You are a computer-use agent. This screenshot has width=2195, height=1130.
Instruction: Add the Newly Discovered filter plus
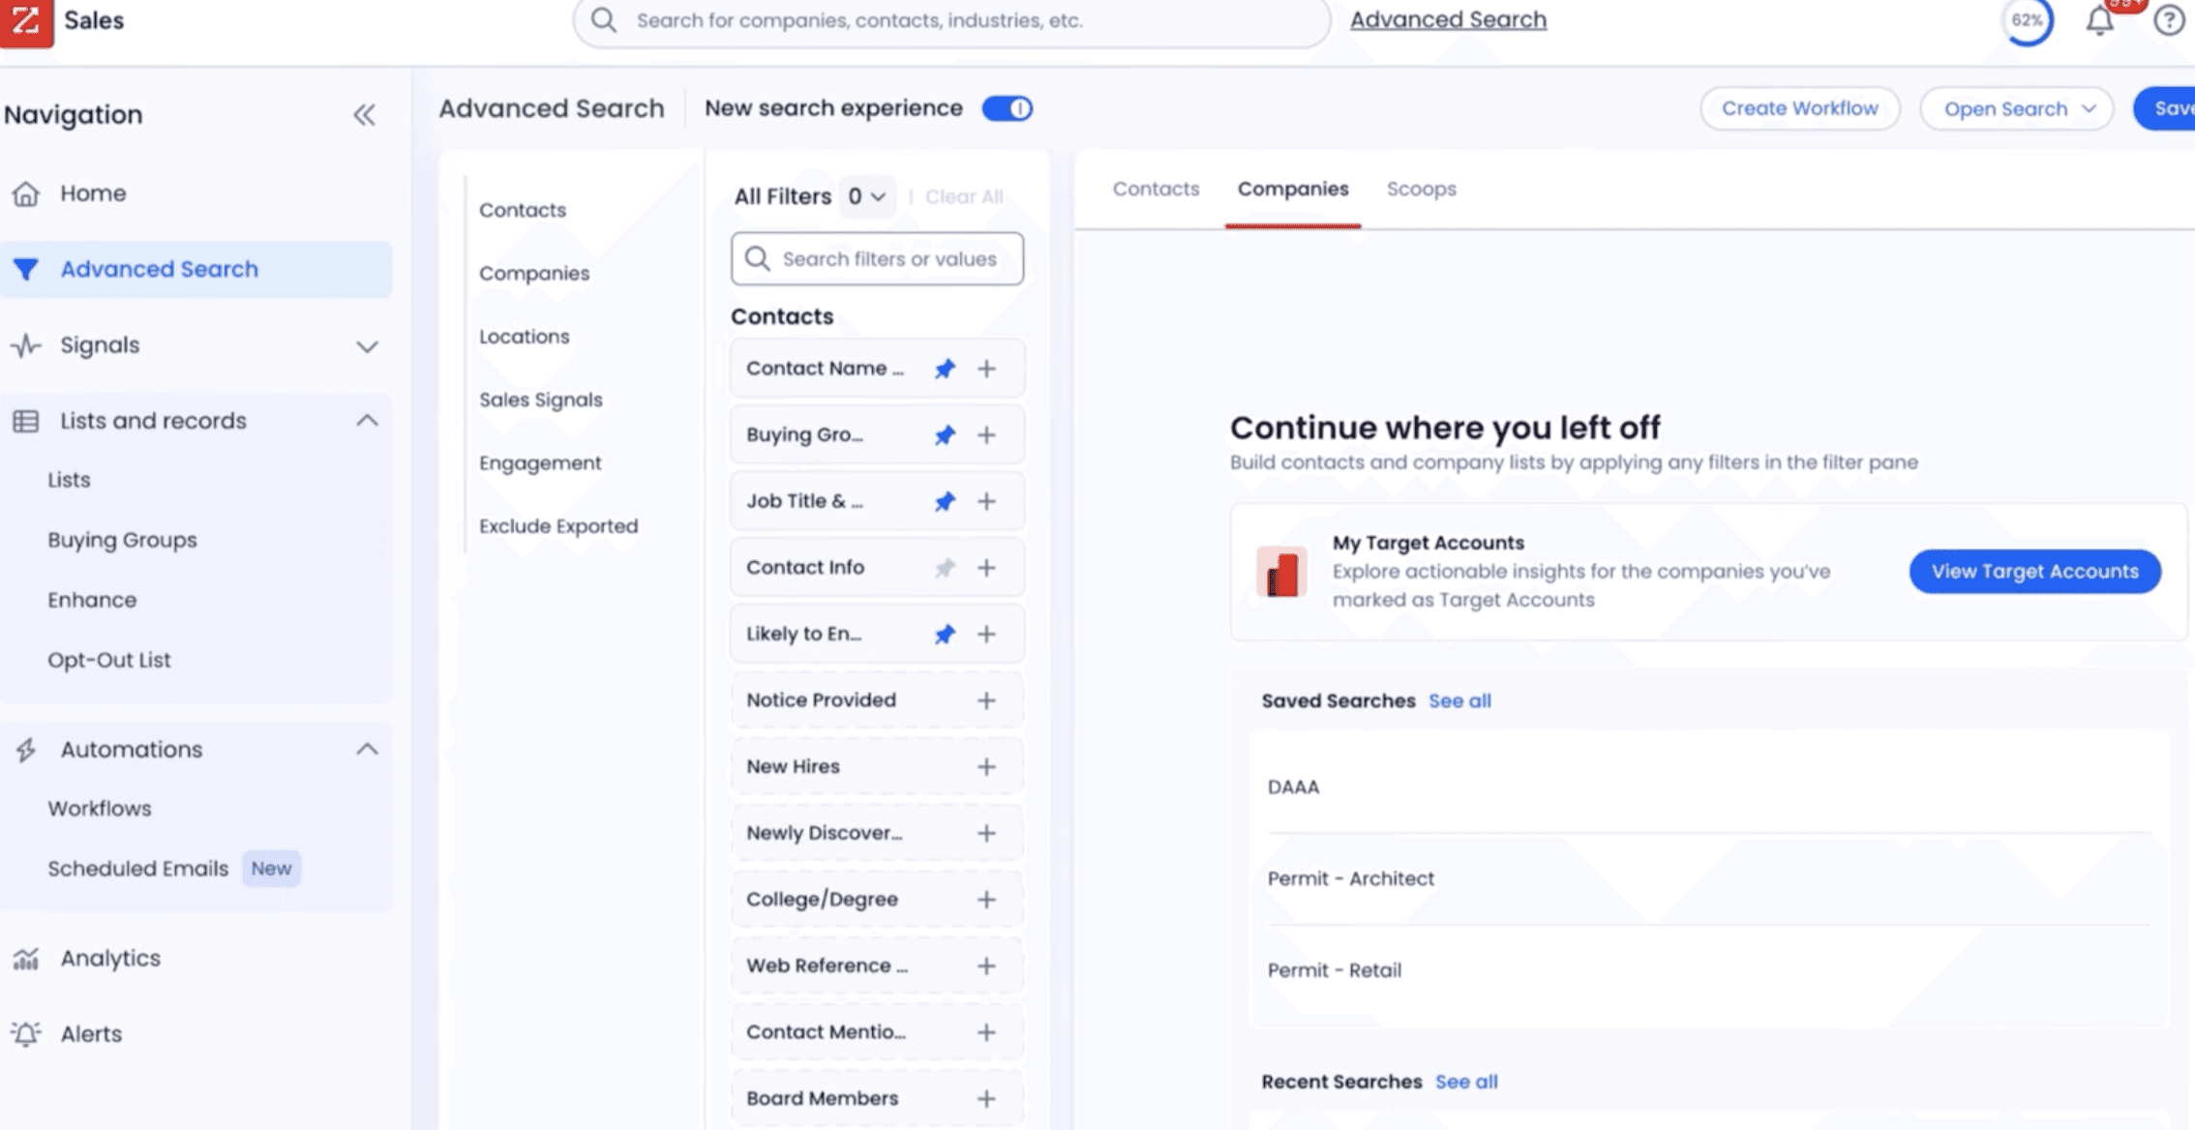[x=986, y=833]
